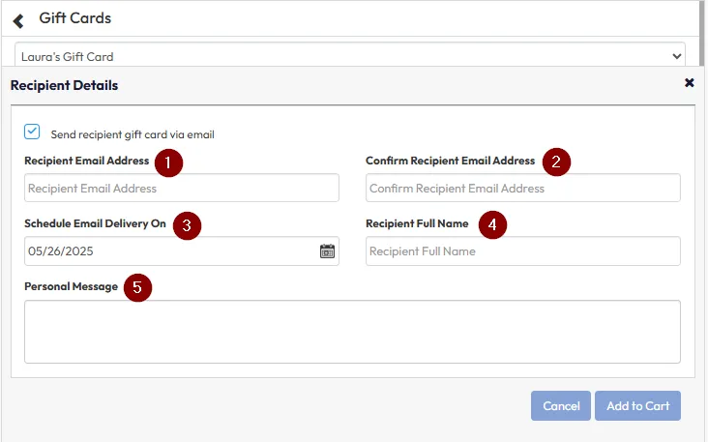
Task: Click the red number 2 marker
Action: coord(555,162)
